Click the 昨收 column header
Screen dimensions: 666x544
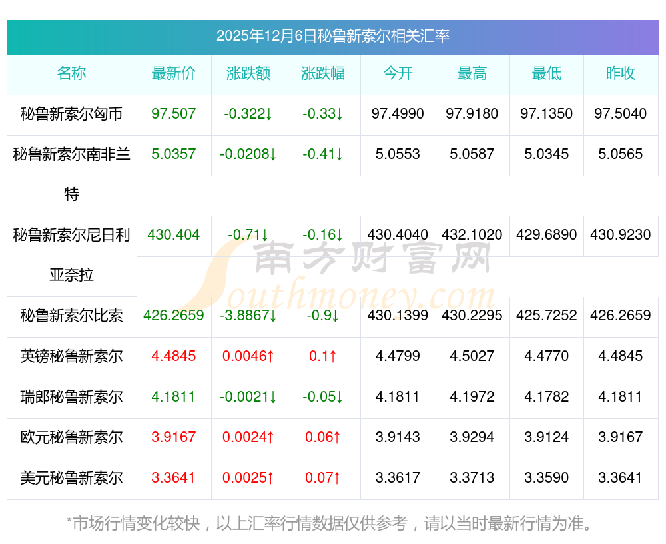(621, 73)
